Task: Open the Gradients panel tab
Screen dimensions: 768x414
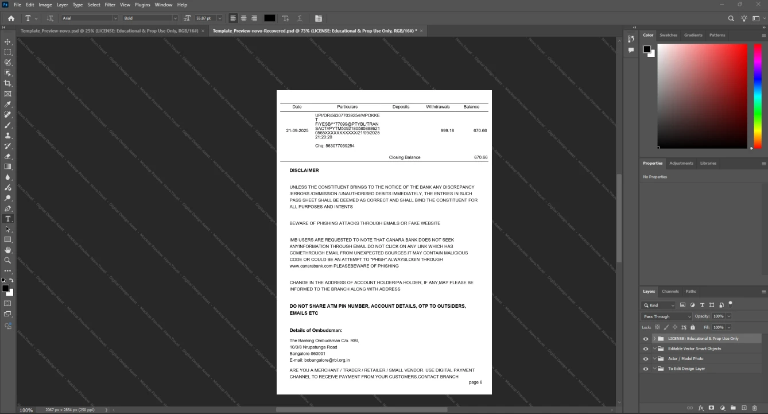Action: point(693,35)
